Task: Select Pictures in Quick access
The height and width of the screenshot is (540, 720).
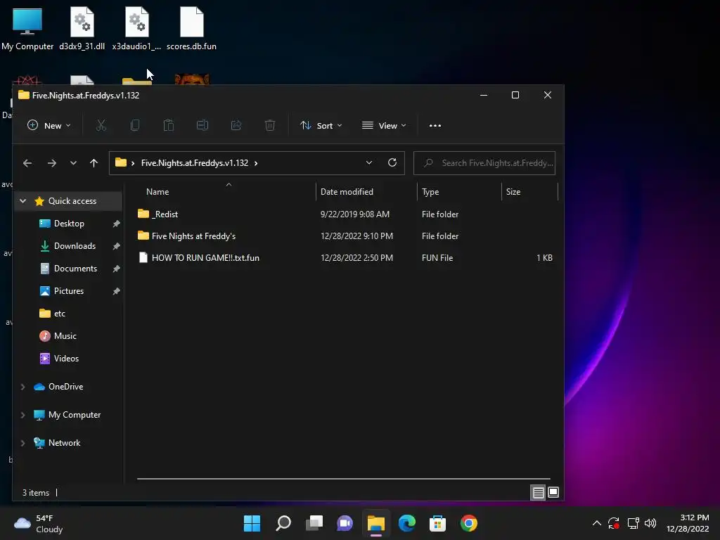Action: (x=69, y=291)
